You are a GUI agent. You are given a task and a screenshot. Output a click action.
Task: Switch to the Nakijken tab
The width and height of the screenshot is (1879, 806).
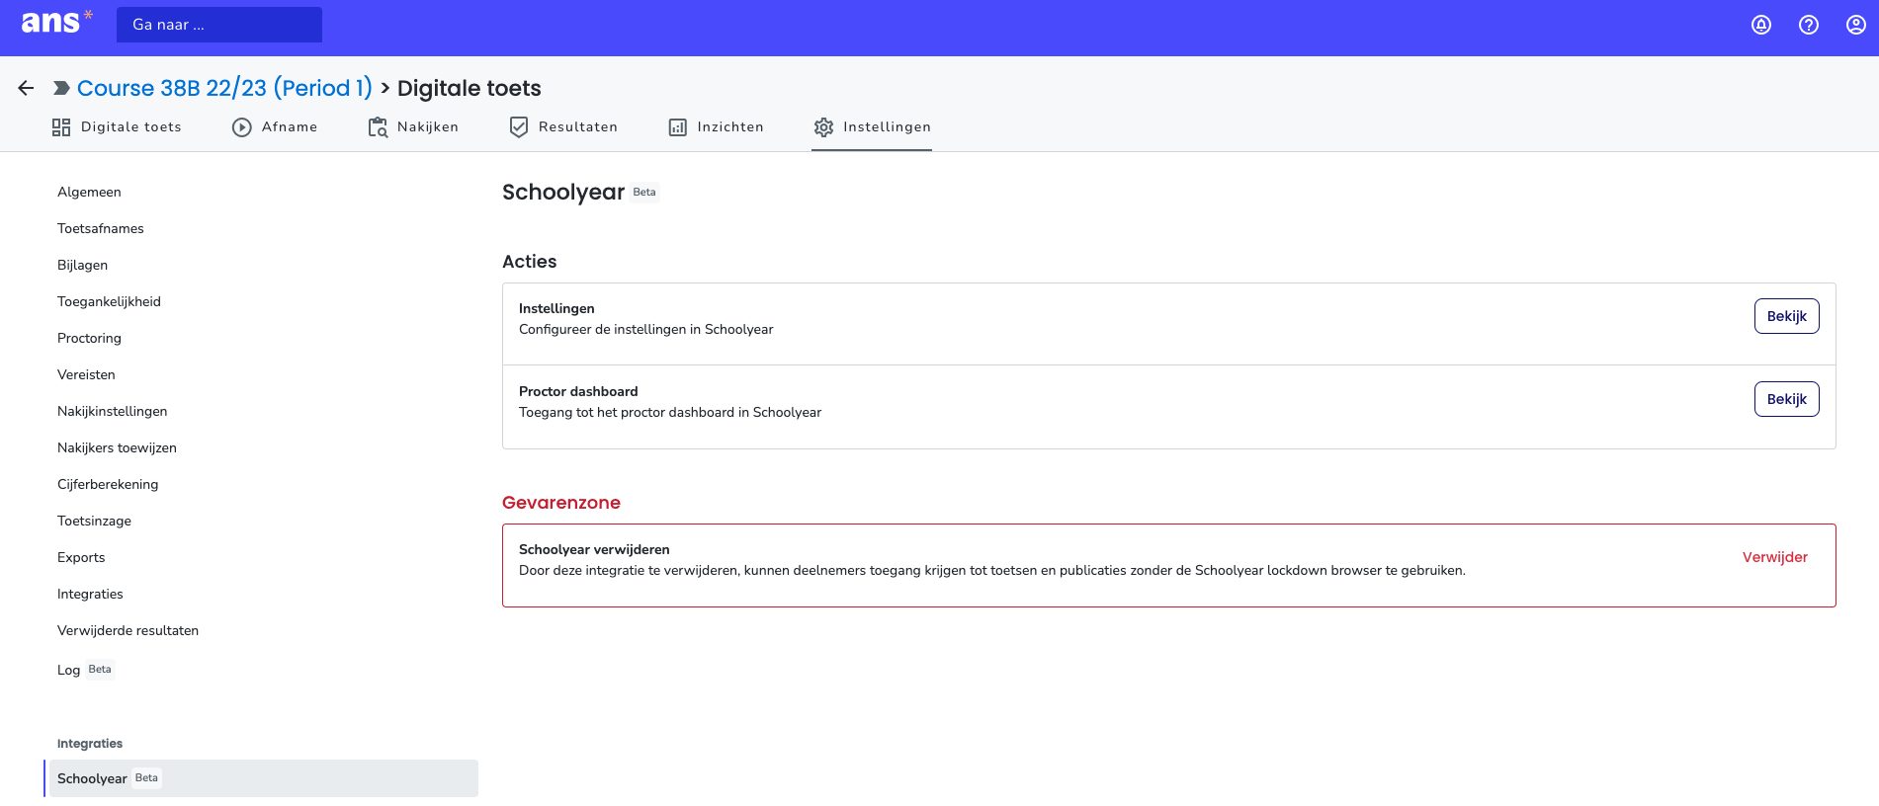[x=413, y=127]
